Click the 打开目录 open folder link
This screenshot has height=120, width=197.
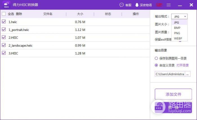coord(183,65)
